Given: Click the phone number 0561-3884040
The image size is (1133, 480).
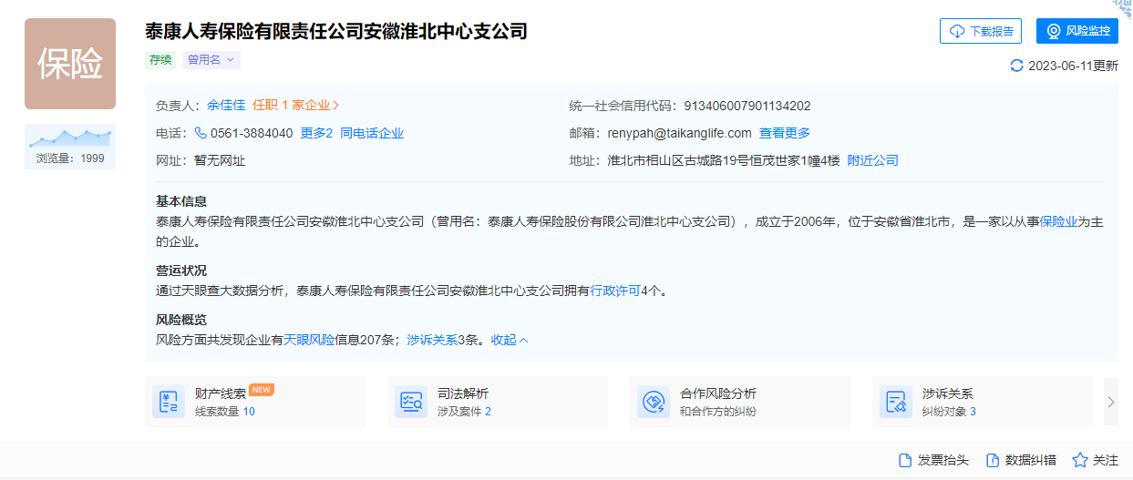Looking at the screenshot, I should click(x=252, y=133).
